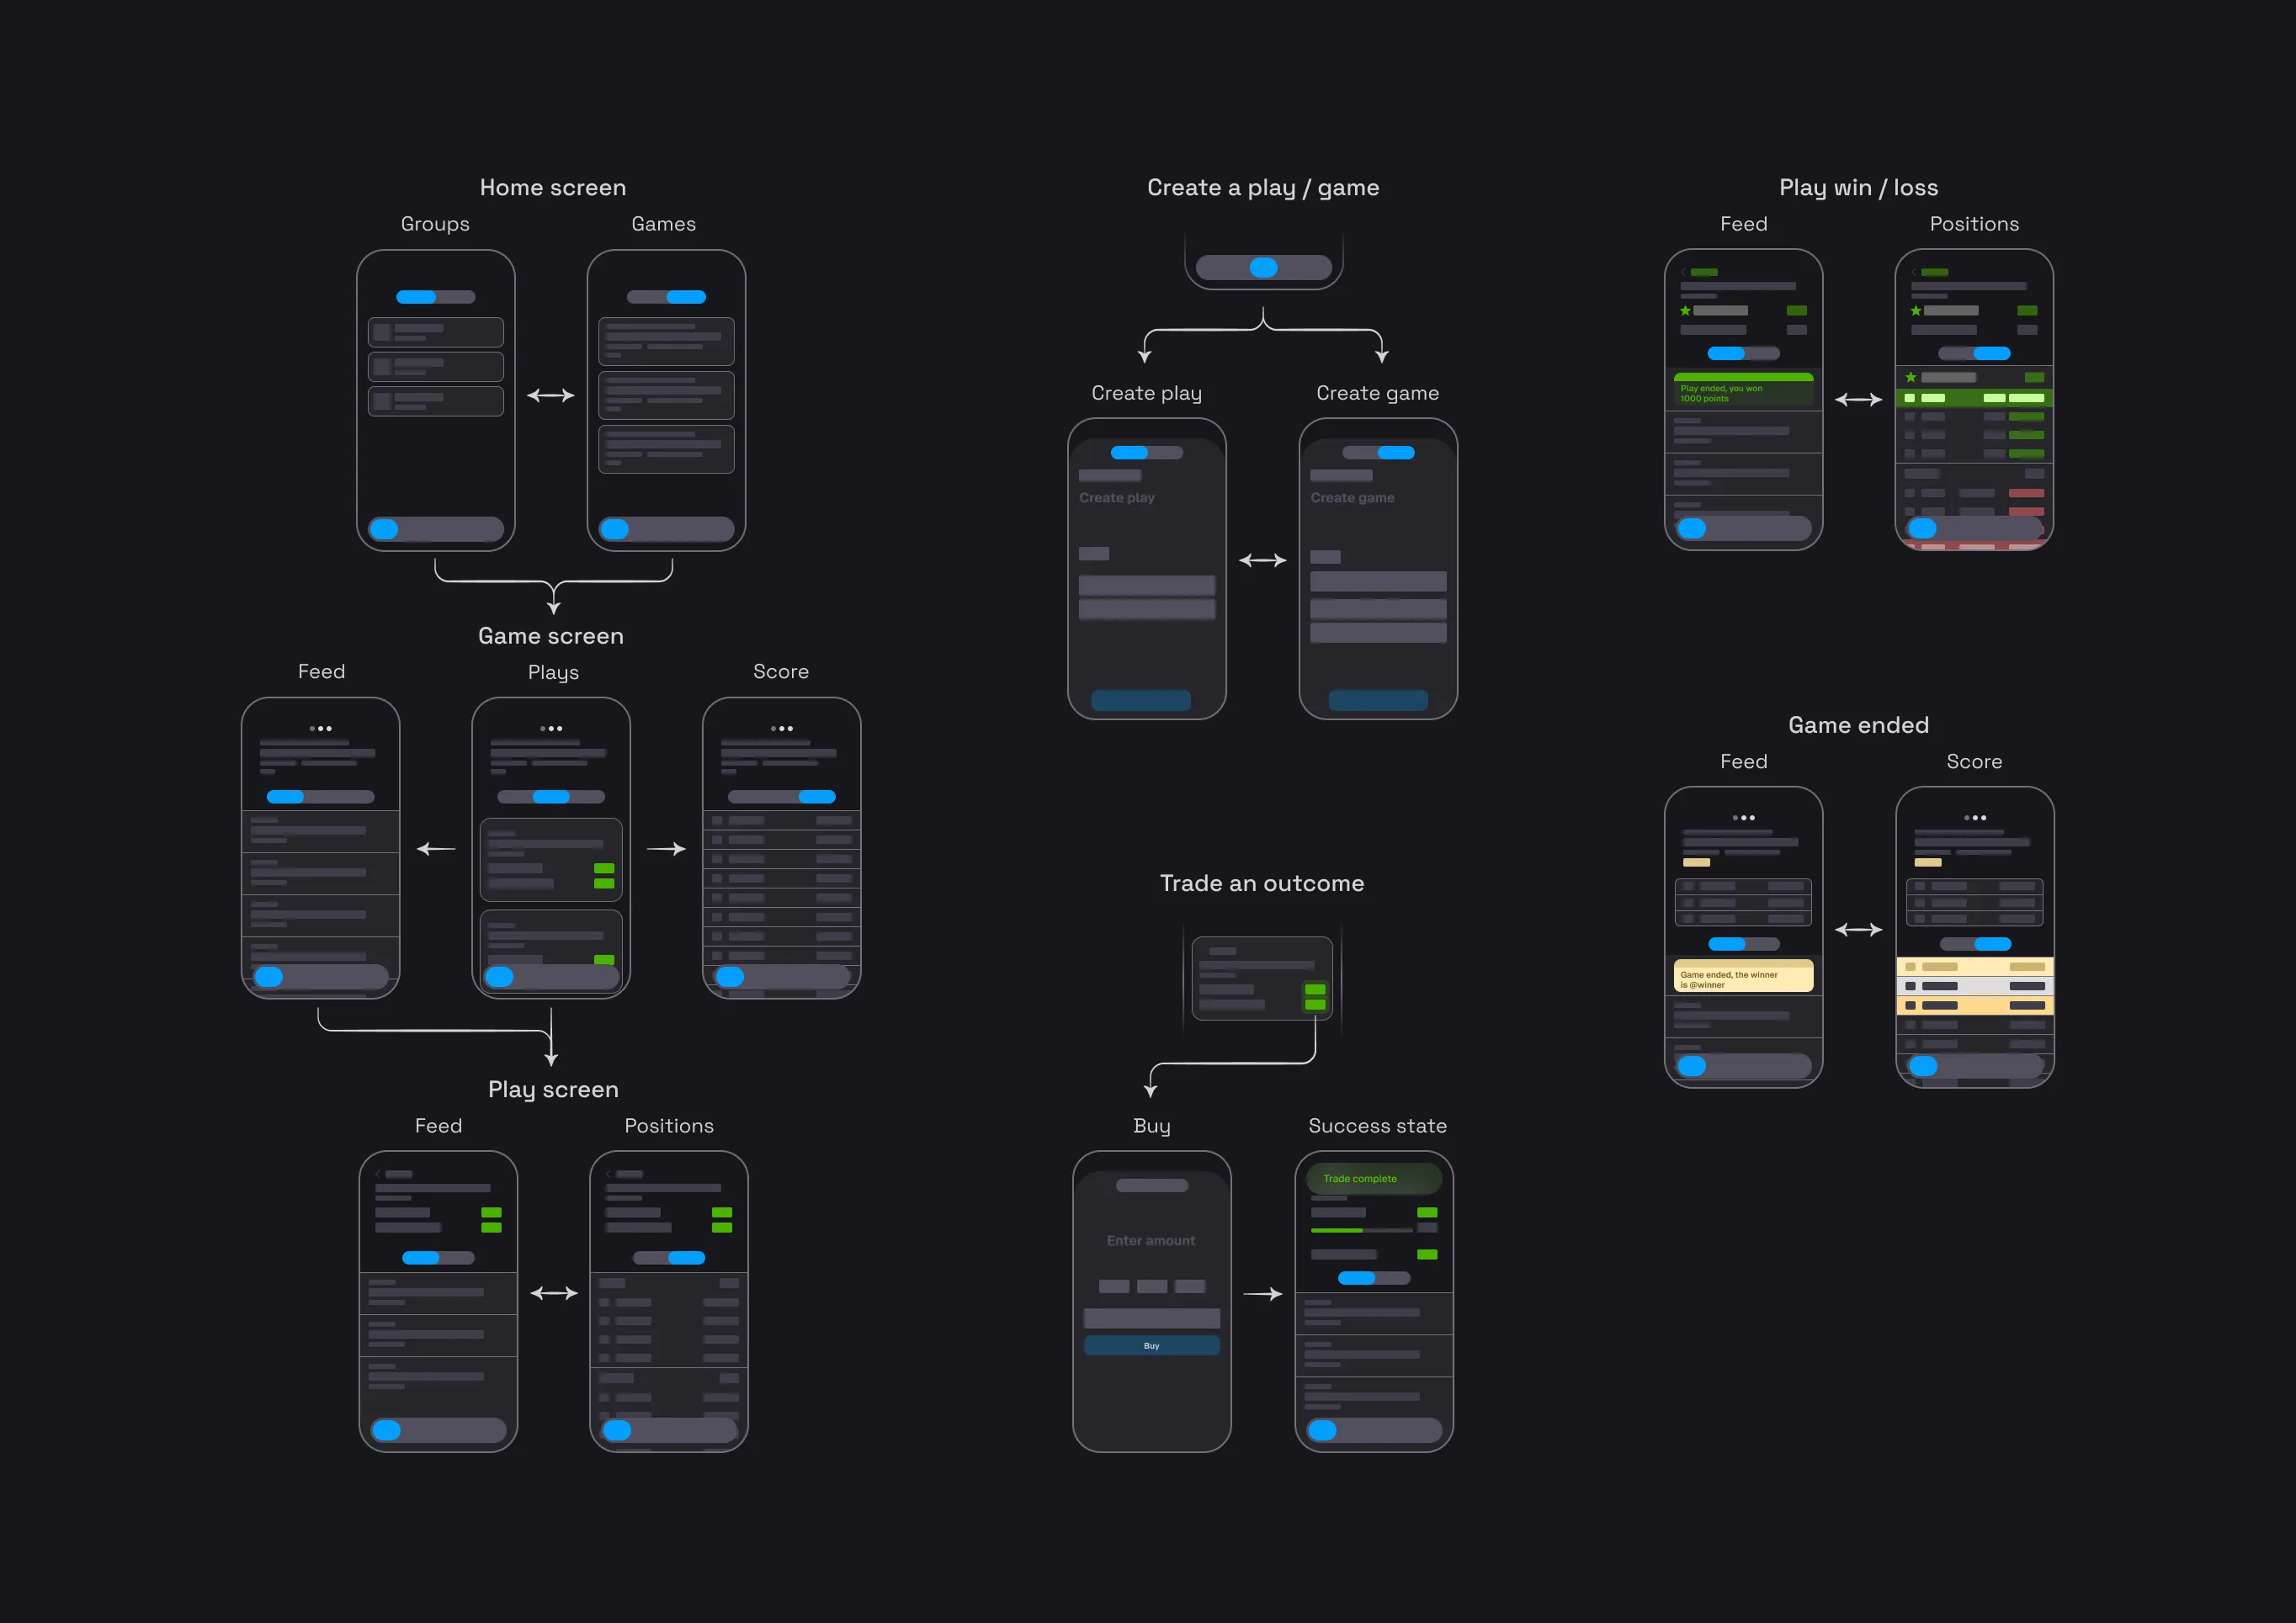The height and width of the screenshot is (1623, 2296).
Task: Tap back chevron in Play win/loss Feed phone
Action: [1684, 272]
